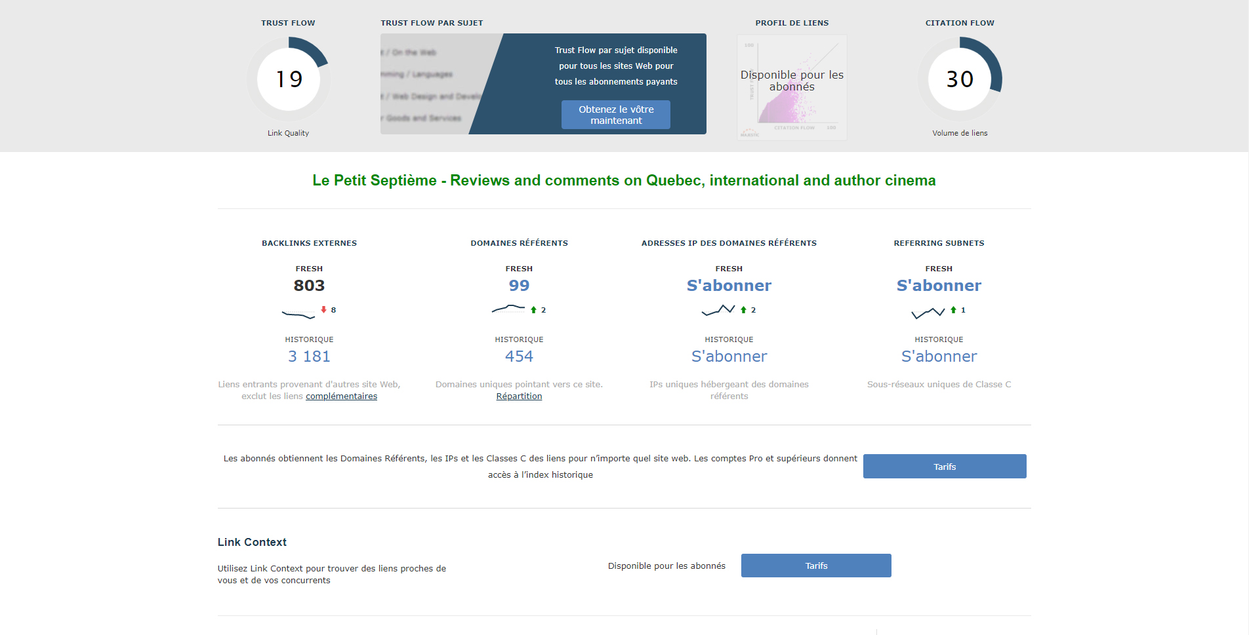The width and height of the screenshot is (1249, 635).
Task: Click 'Obtenez le vôtre maintenant' button
Action: [x=616, y=115]
